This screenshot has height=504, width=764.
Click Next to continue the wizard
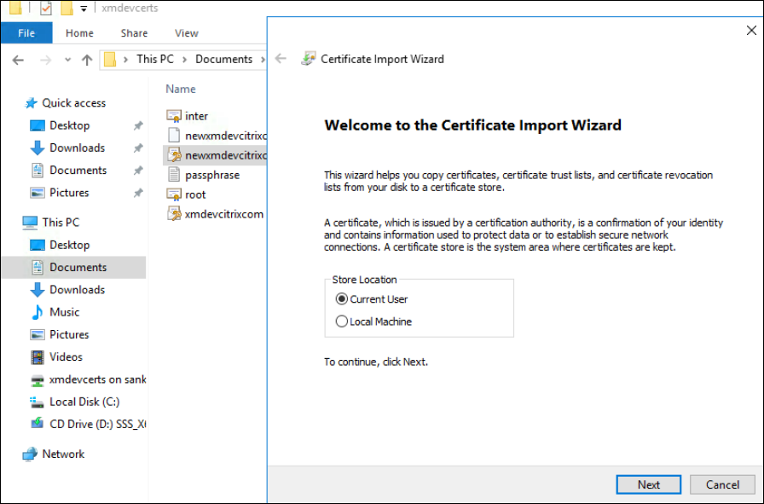[648, 484]
